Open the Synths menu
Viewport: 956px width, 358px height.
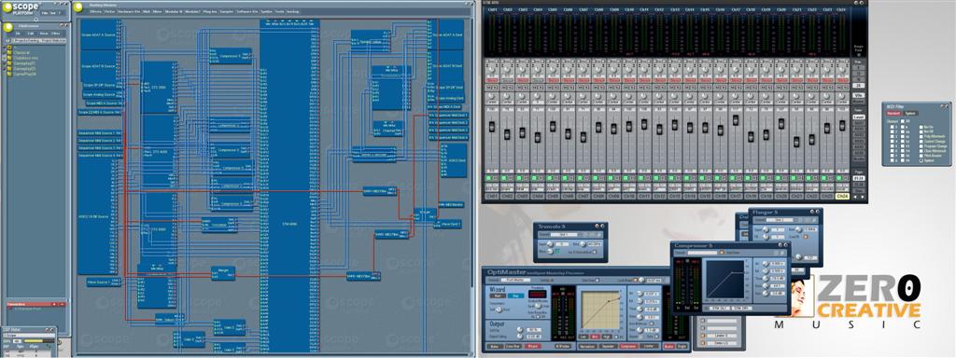(x=266, y=11)
